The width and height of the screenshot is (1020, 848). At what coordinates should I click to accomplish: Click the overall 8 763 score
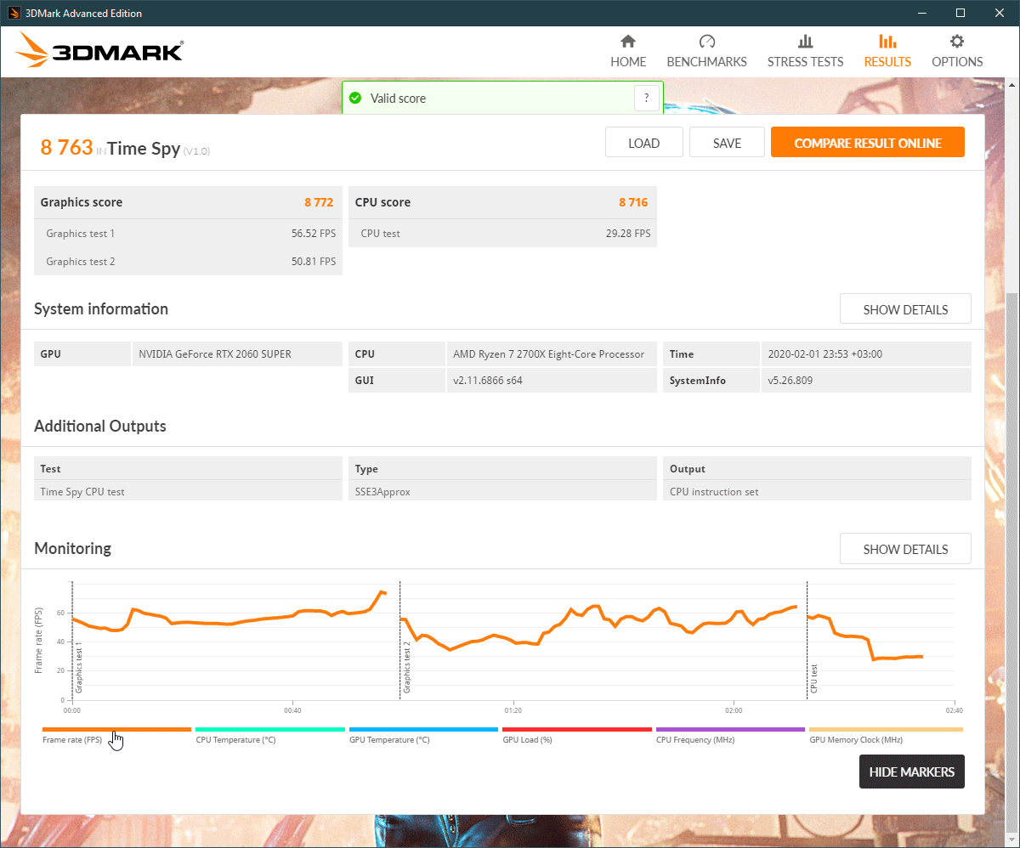click(x=66, y=147)
